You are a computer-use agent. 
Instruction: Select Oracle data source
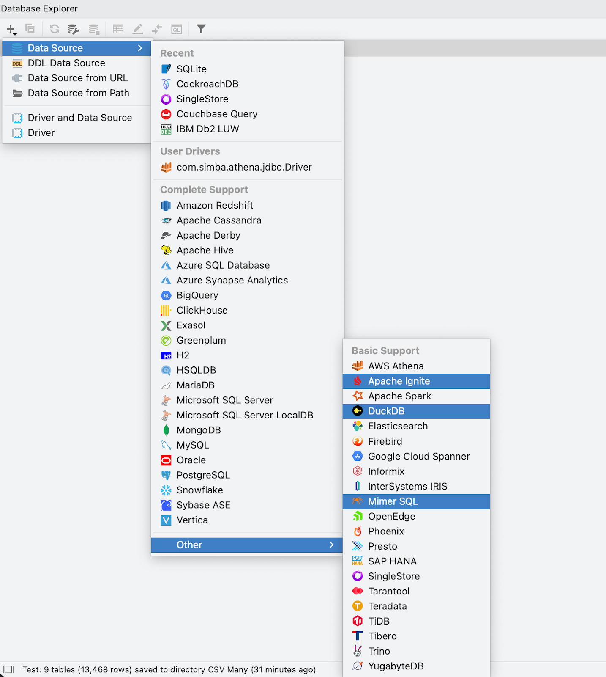coord(248,460)
